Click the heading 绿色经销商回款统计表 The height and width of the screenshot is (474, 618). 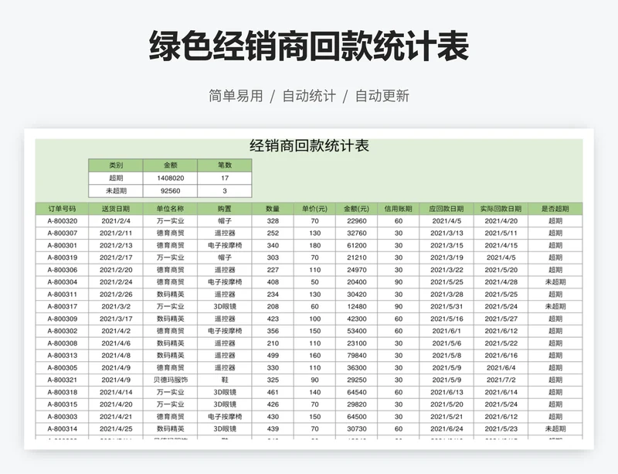309,46
